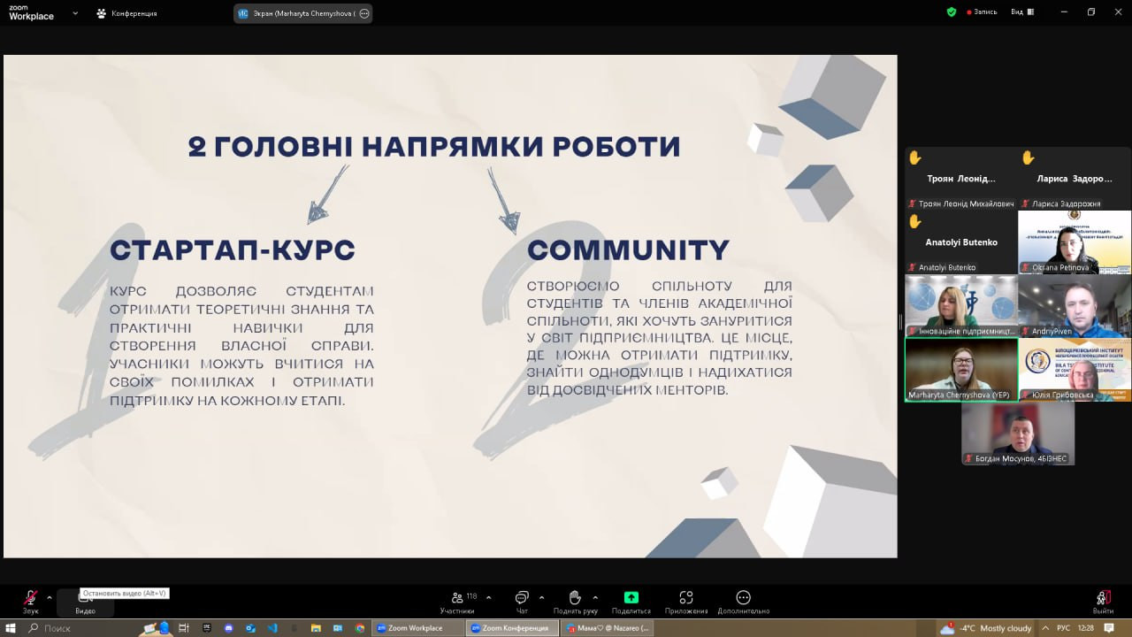Viewport: 1132px width, 637px height.
Task: Expand reactions arrow next to Поднять руку
Action: (595, 597)
